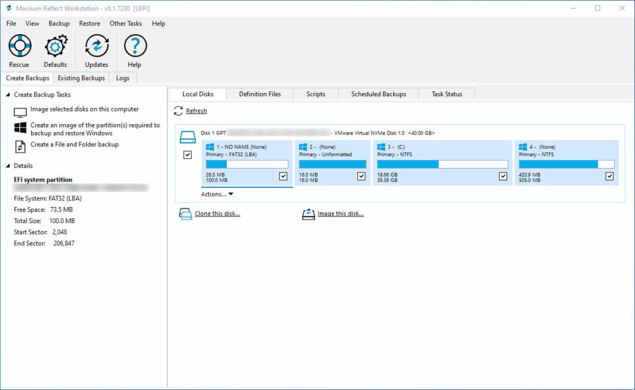
Task: Click the Image this disk link
Action: click(x=340, y=214)
